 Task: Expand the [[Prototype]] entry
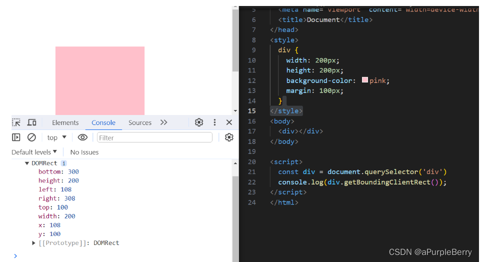pyautogui.click(x=33, y=243)
